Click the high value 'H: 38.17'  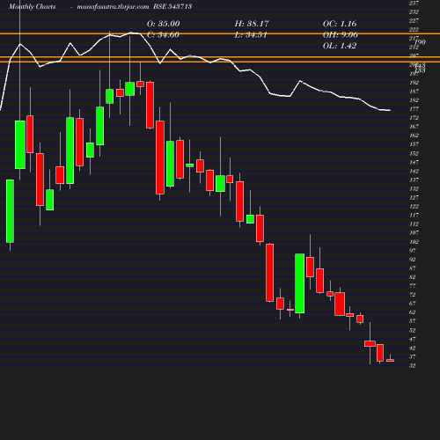[252, 24]
